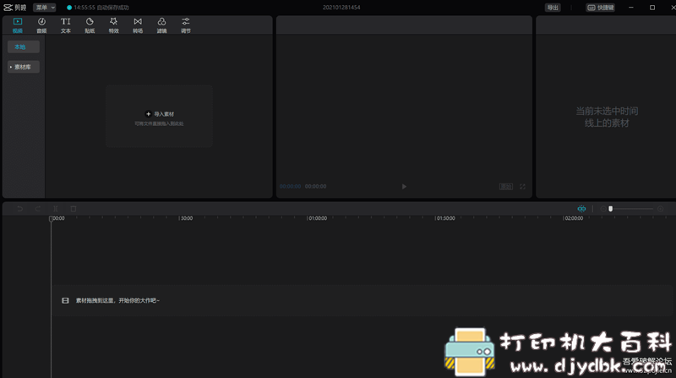The height and width of the screenshot is (378, 676).
Task: Expand the 素材库 (material library) item
Action: click(24, 67)
